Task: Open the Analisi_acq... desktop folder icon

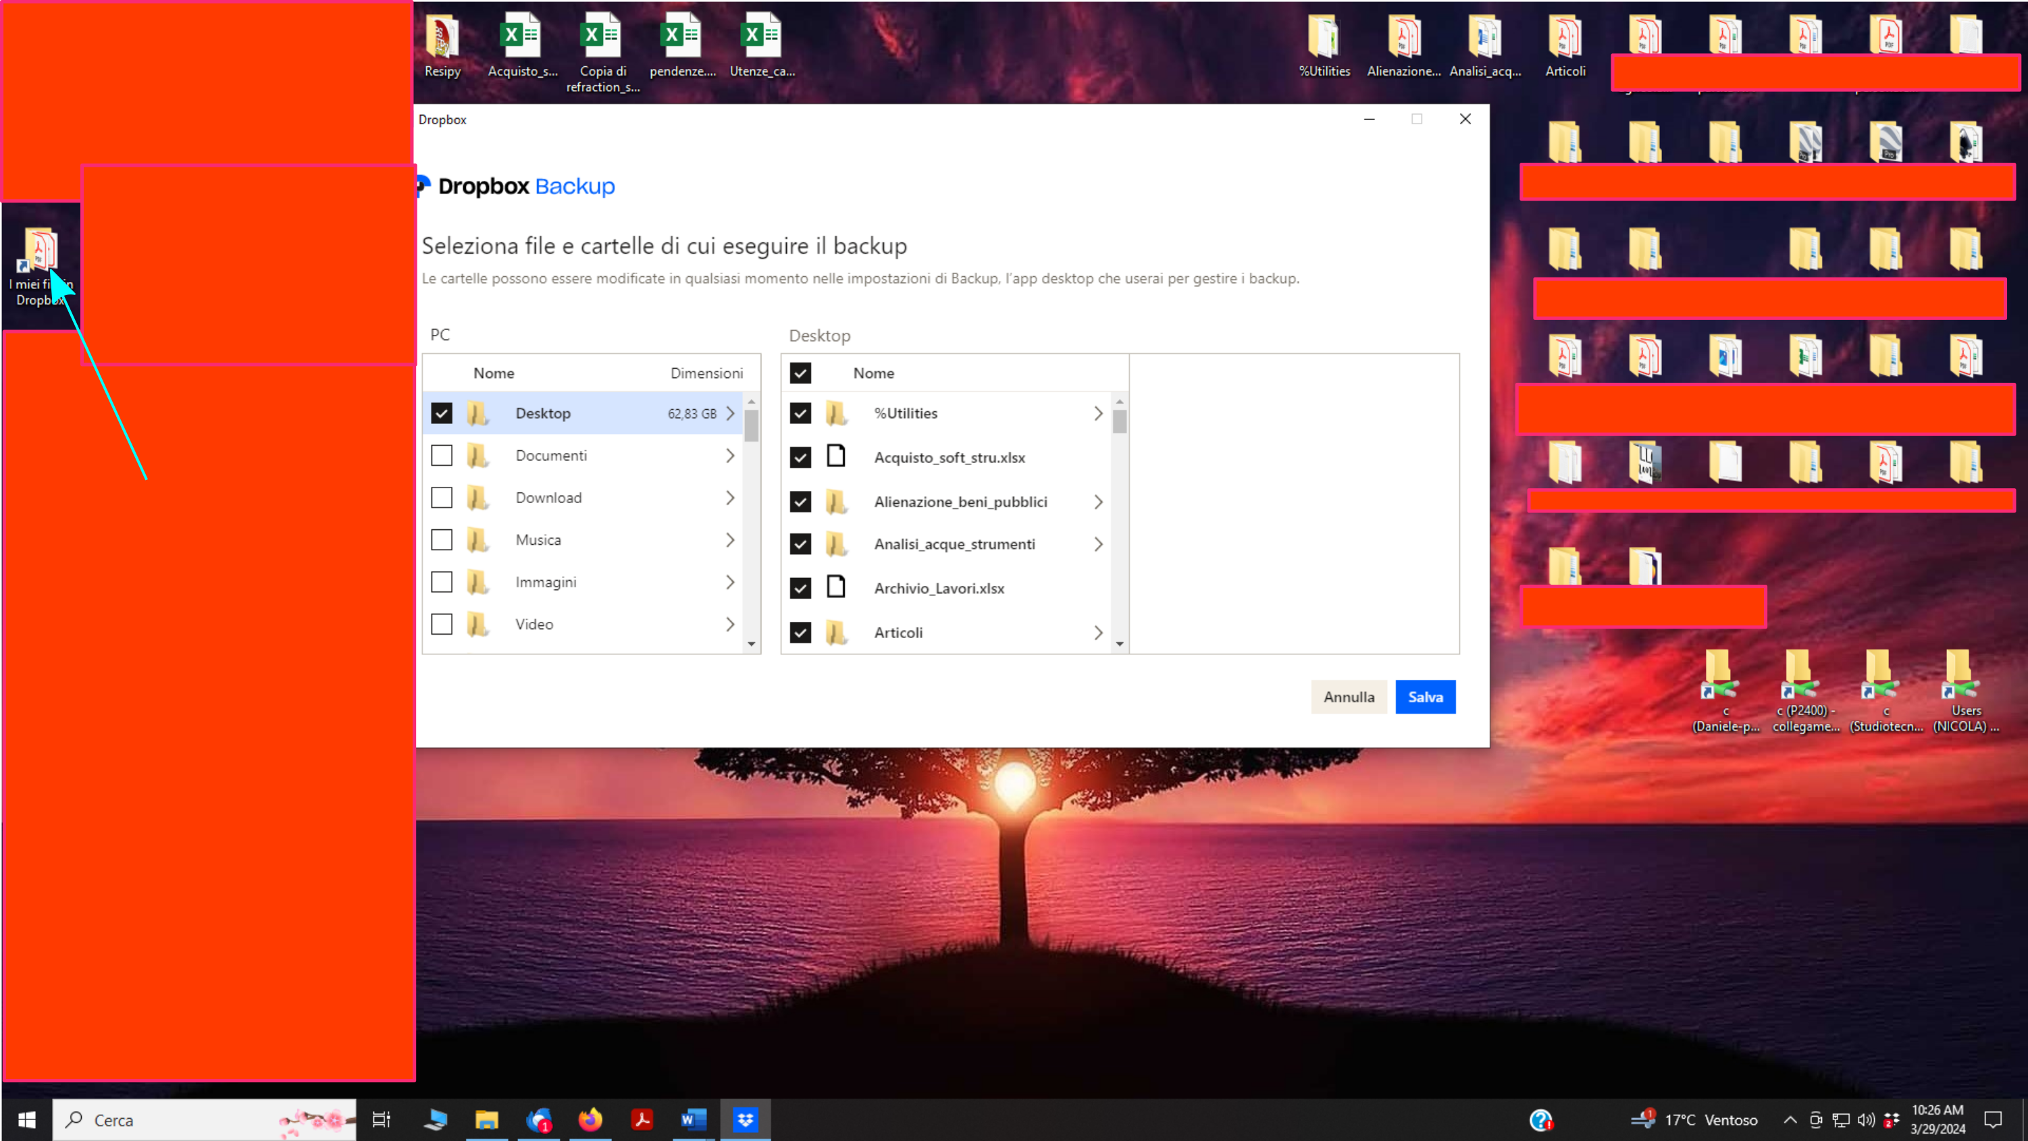Action: (x=1485, y=46)
